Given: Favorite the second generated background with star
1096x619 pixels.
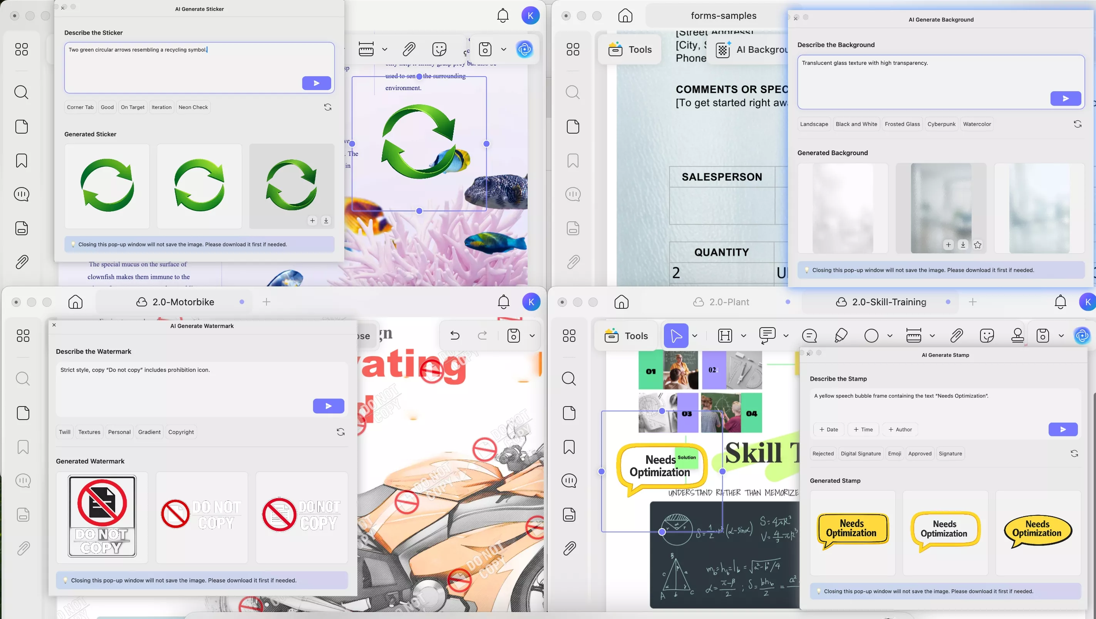Looking at the screenshot, I should (x=978, y=244).
